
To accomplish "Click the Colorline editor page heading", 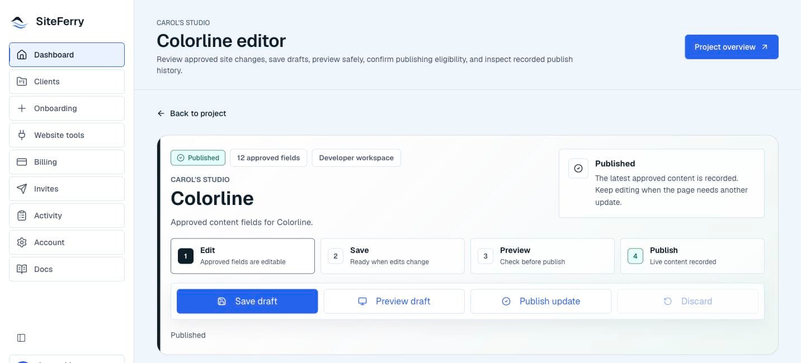I will tap(221, 41).
